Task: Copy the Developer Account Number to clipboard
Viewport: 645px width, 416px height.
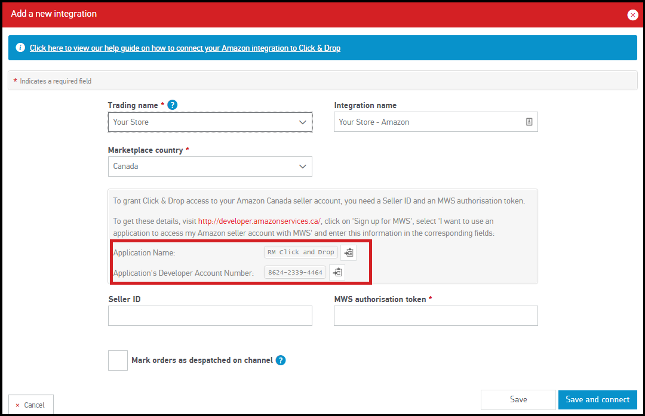Action: [337, 273]
